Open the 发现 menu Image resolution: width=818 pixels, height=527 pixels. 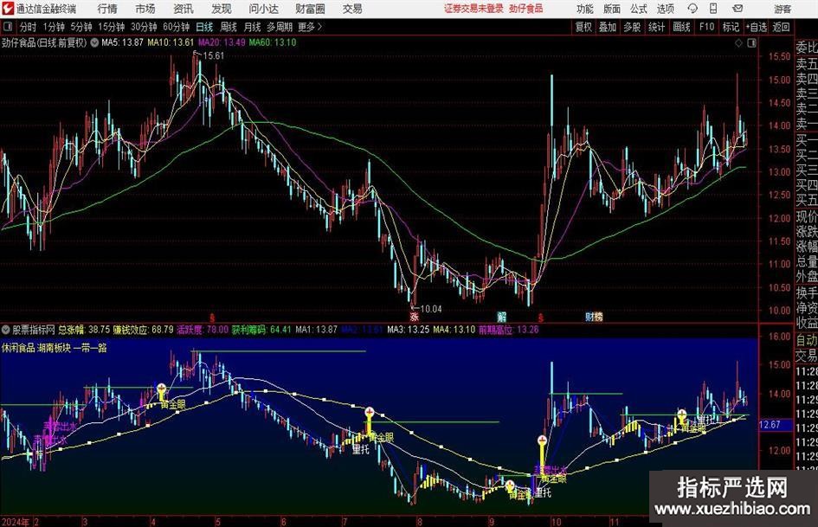(x=222, y=9)
